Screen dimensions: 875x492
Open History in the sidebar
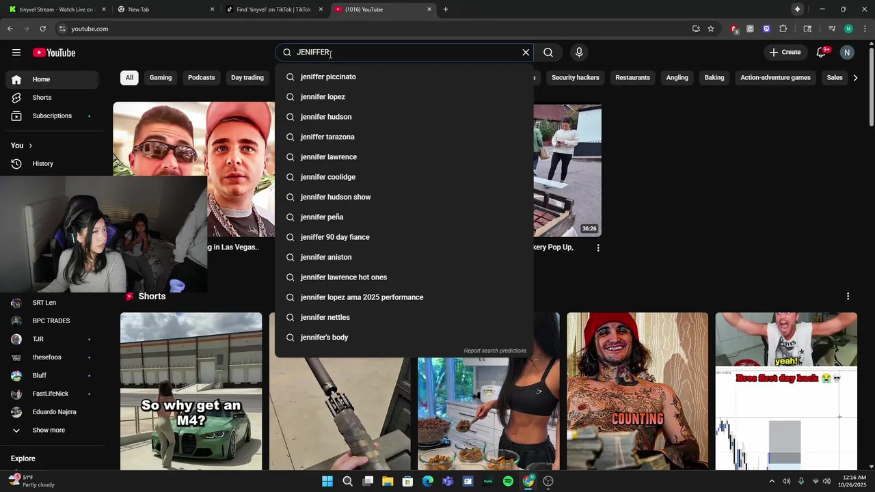(x=52, y=164)
